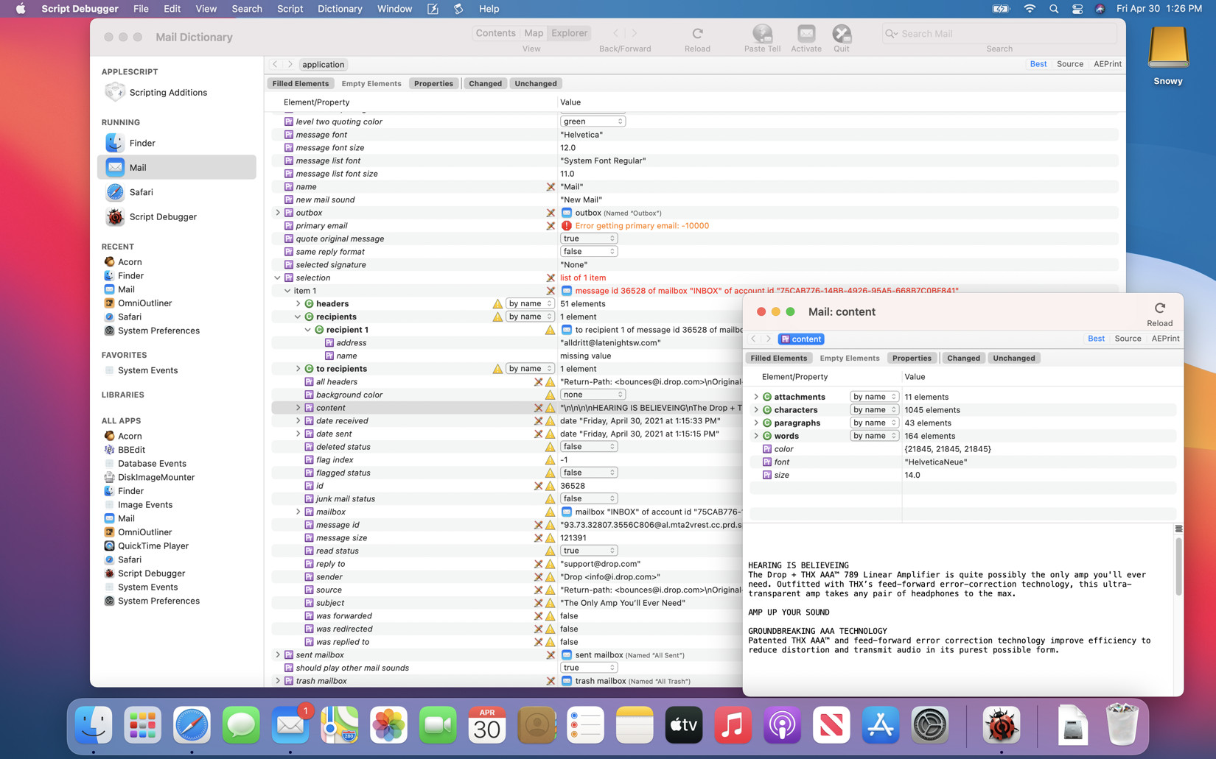1216x759 pixels.
Task: Click the Reload icon in Mail Dictionary toolbar
Action: tap(697, 33)
